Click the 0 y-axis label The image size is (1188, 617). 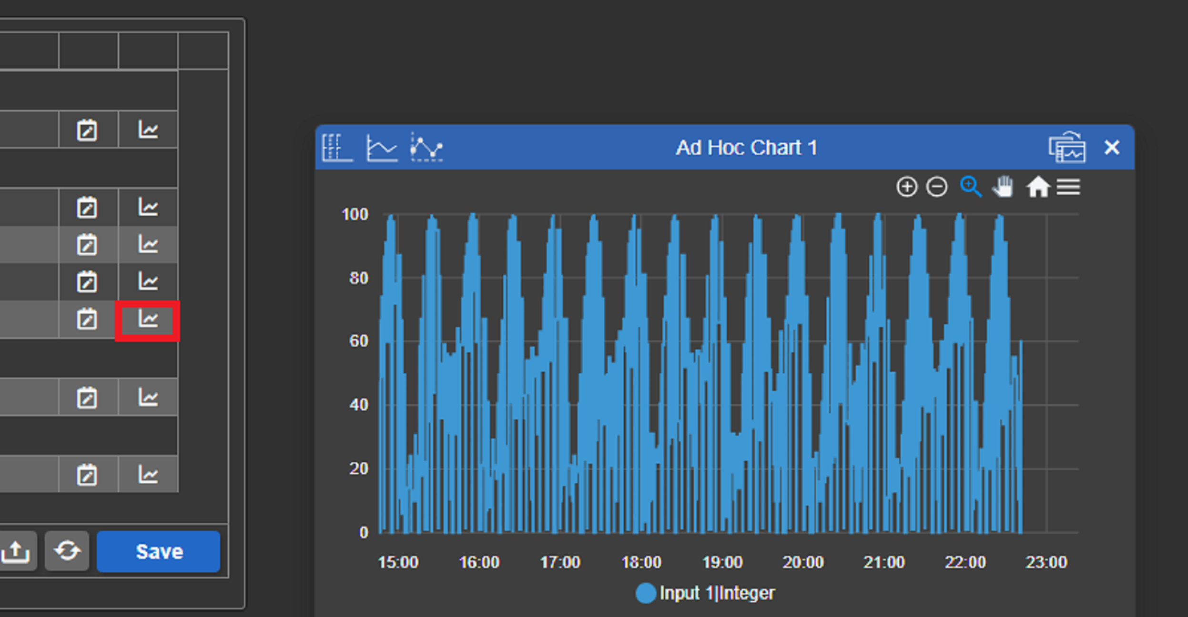coord(364,532)
